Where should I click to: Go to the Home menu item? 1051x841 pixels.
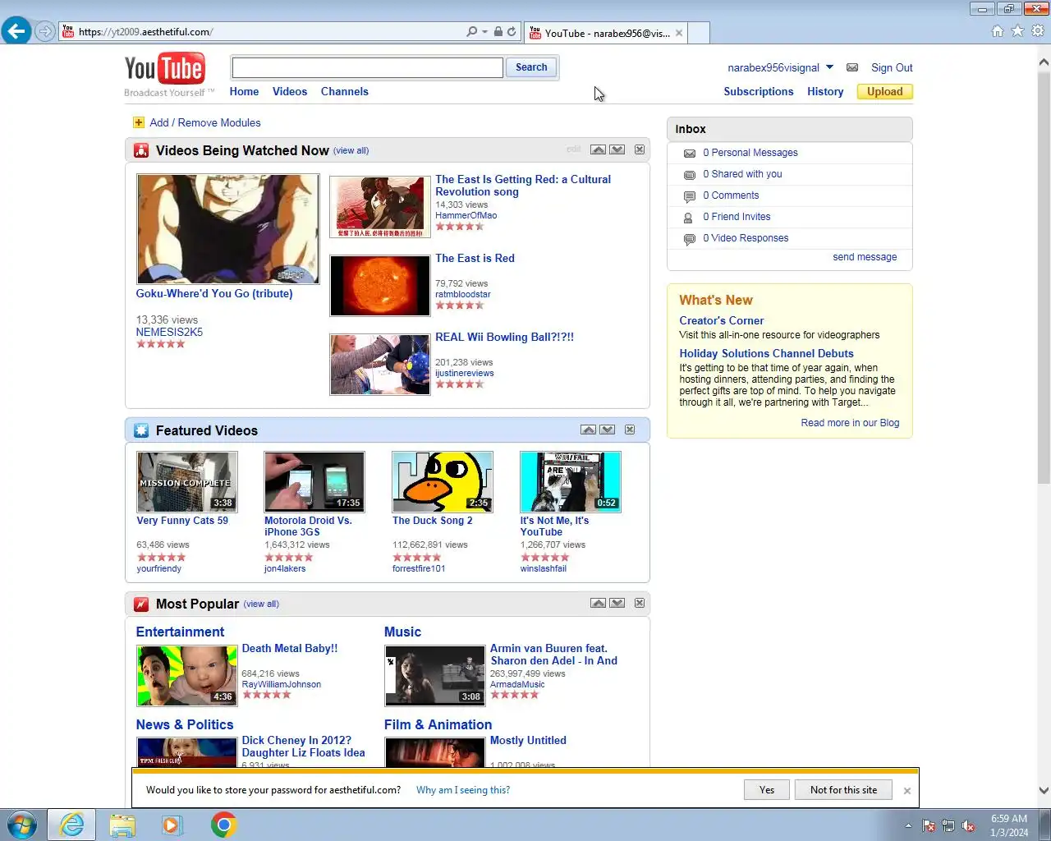[x=244, y=91]
